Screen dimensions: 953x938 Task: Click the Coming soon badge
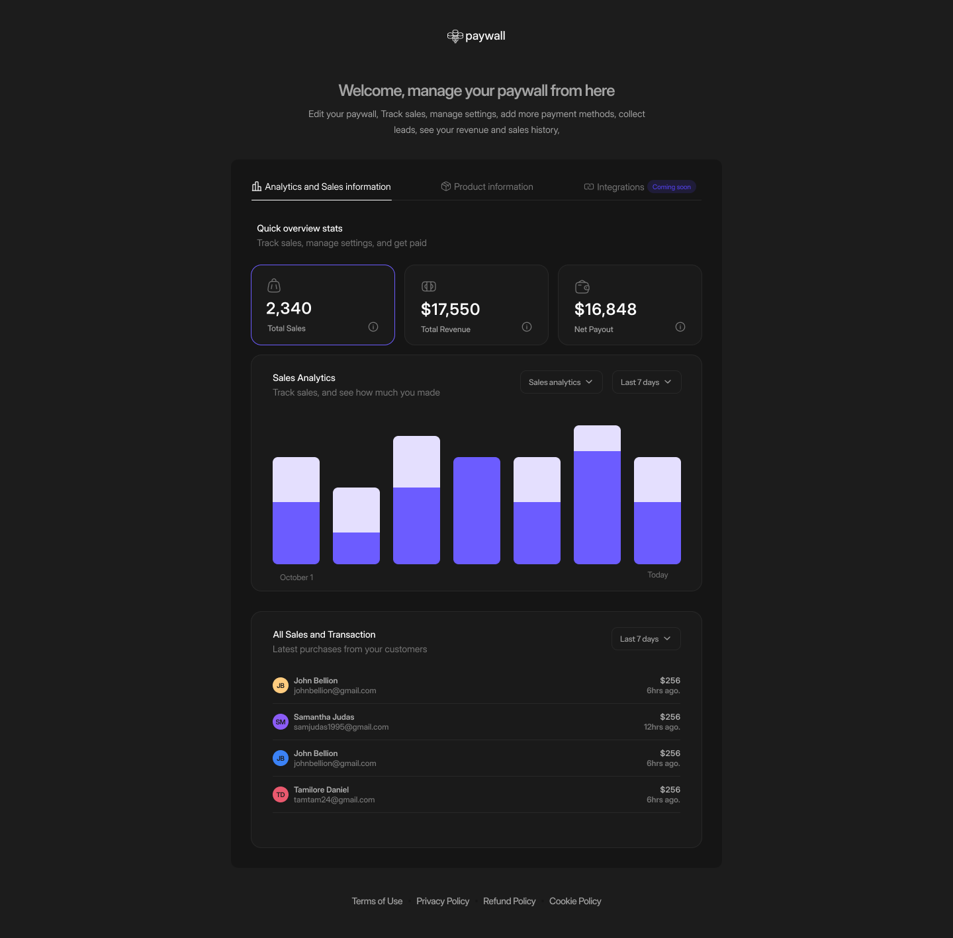tap(672, 187)
